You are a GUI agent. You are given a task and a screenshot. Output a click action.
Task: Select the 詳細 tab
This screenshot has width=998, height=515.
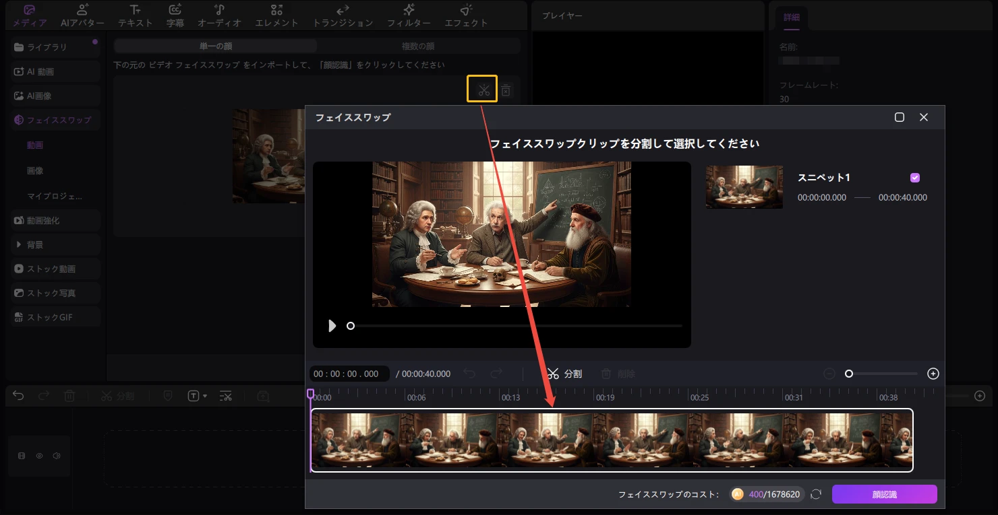pos(791,18)
